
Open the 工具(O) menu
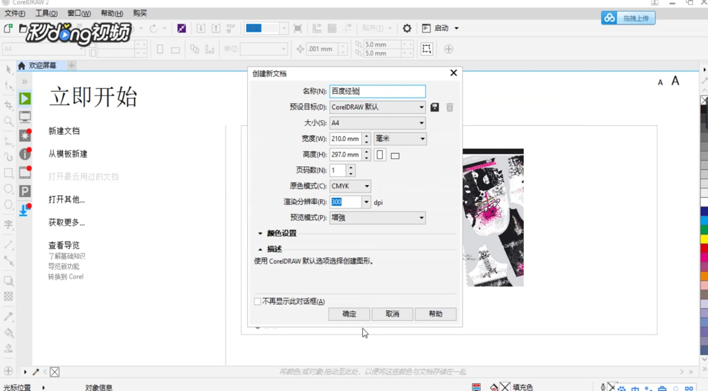(47, 13)
